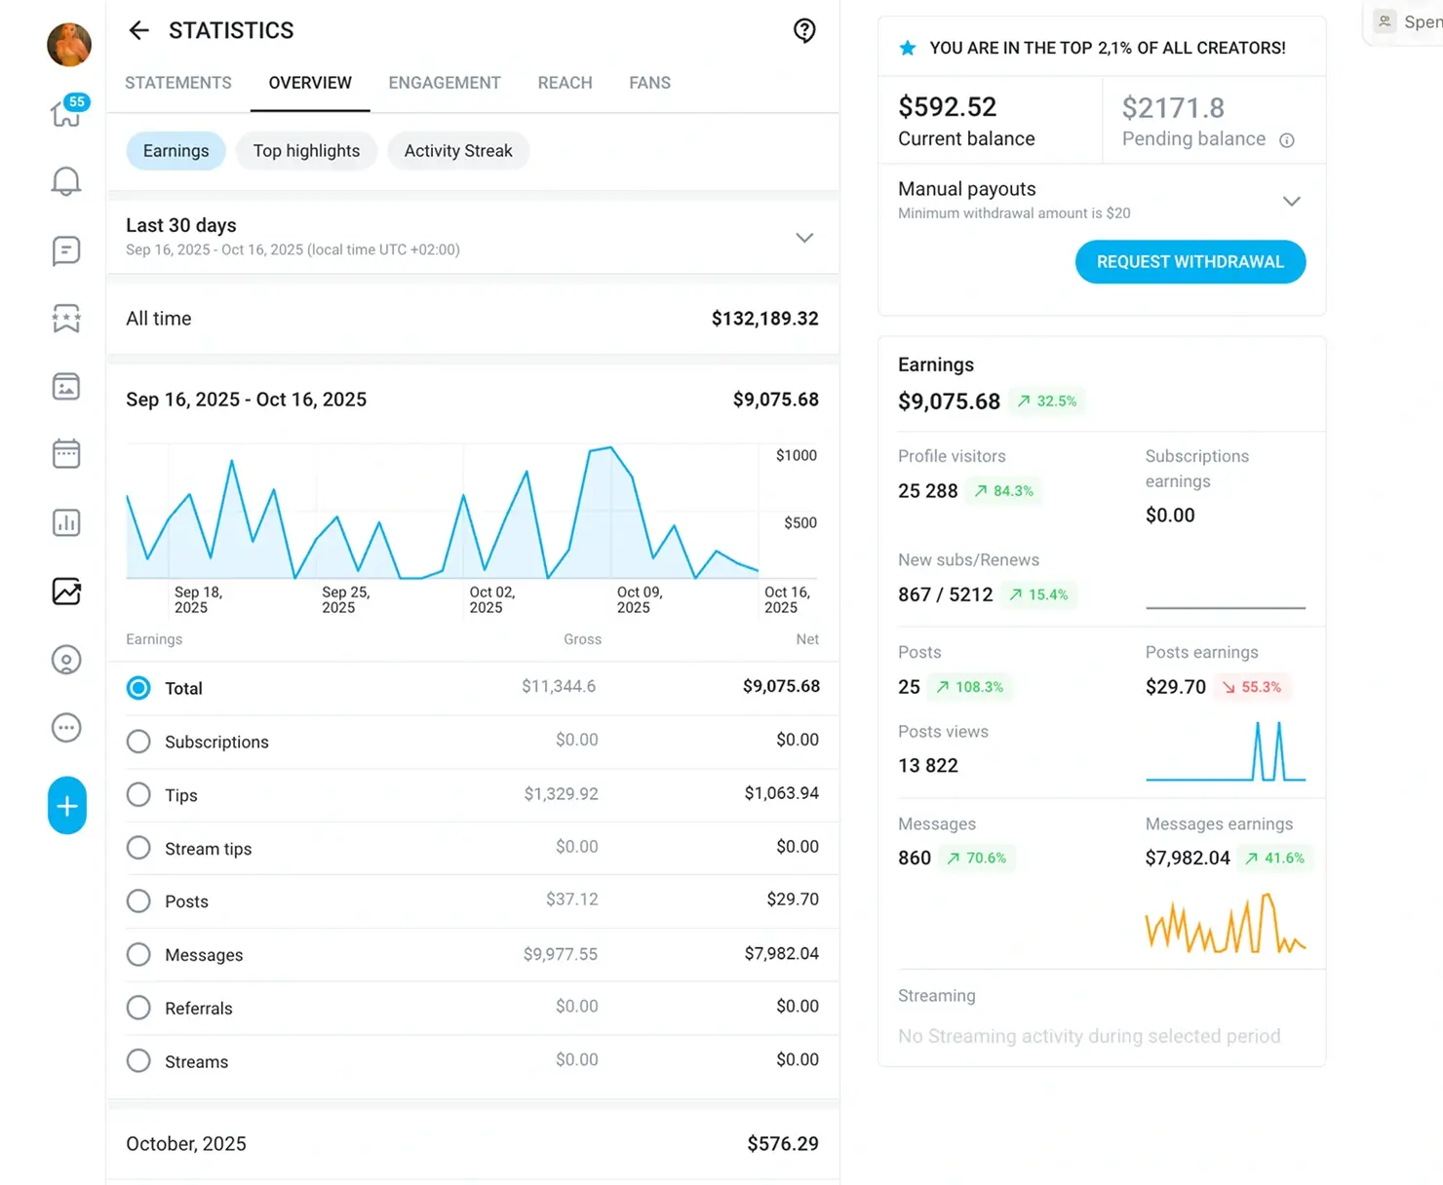
Task: Switch to the ENGAGEMENT tab
Action: point(445,83)
